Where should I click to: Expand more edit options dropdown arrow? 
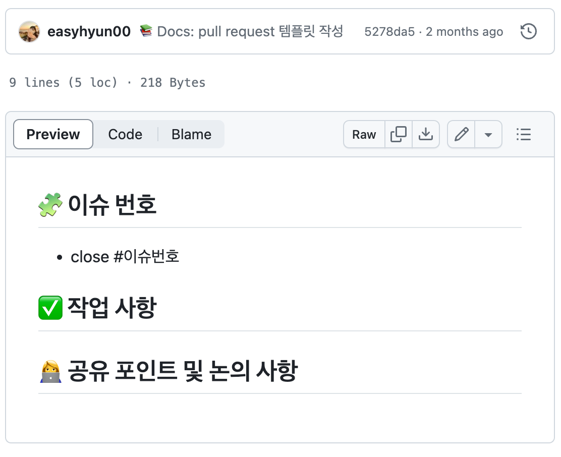coord(488,135)
